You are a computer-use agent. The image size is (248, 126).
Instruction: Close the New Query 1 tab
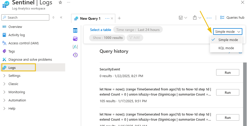pos(112,18)
